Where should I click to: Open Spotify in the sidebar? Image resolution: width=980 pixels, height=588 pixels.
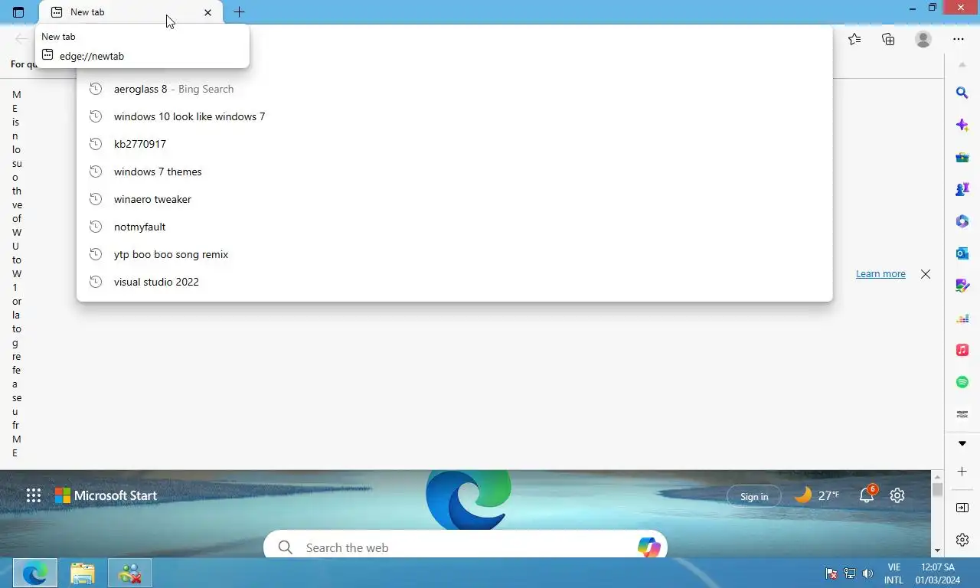(962, 382)
